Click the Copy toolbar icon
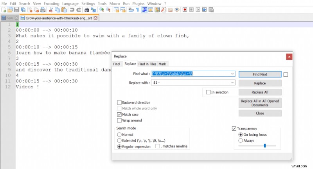 point(58,9)
